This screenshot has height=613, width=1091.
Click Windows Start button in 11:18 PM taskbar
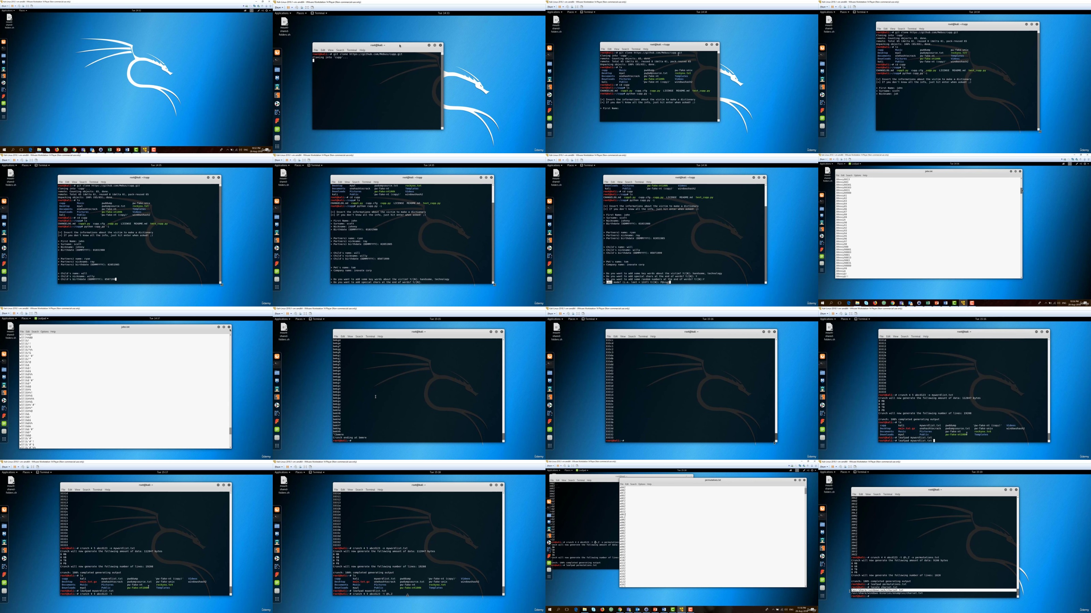[x=550, y=610]
